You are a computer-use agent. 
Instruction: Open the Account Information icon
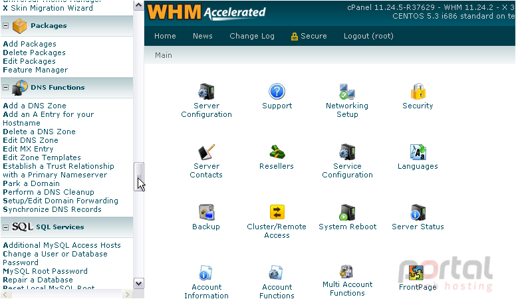pos(206,273)
